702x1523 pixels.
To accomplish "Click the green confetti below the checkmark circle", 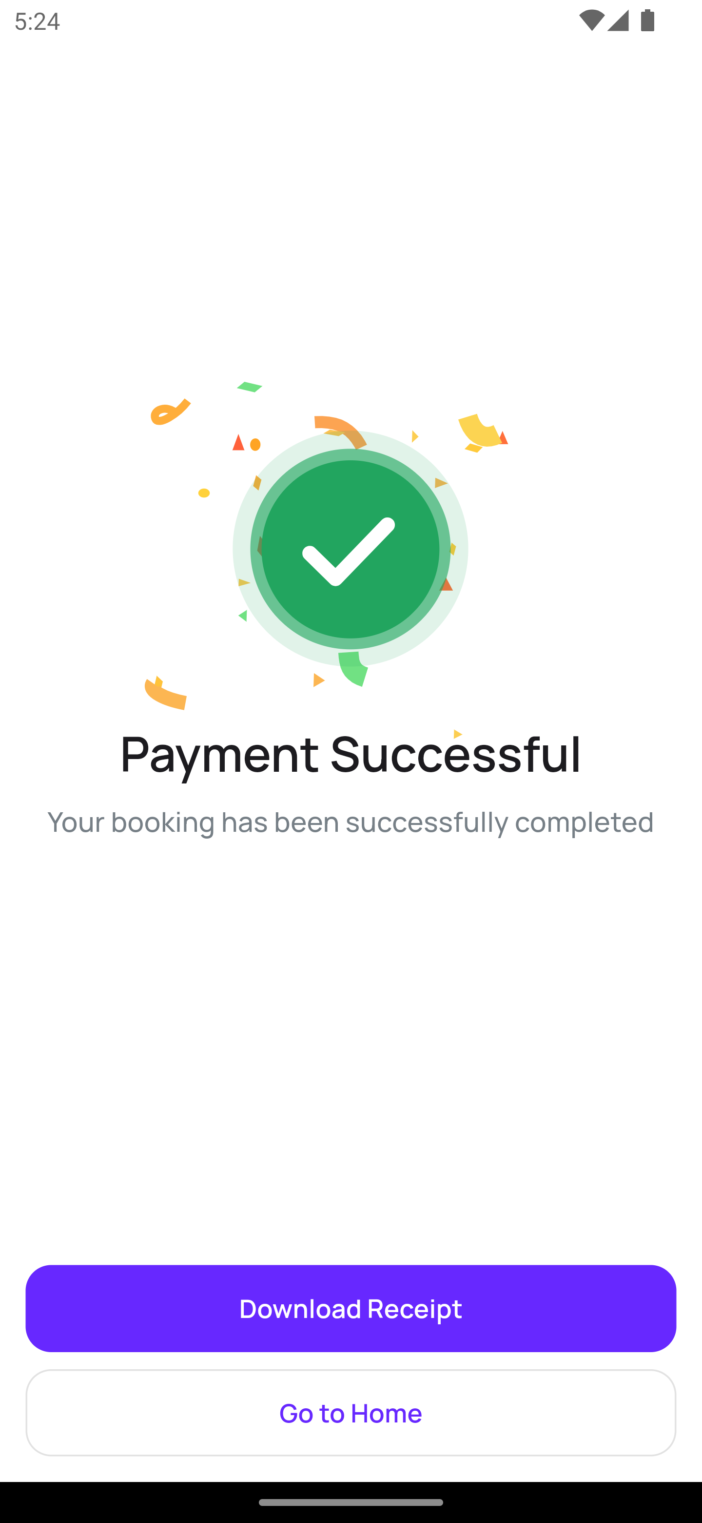I will point(352,668).
